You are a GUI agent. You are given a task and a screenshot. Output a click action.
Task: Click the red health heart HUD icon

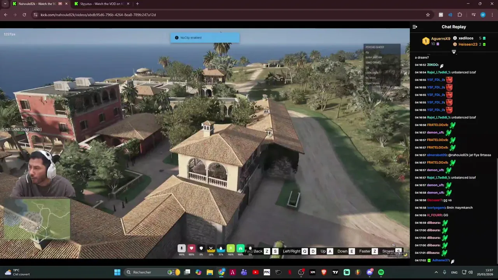tap(191, 248)
